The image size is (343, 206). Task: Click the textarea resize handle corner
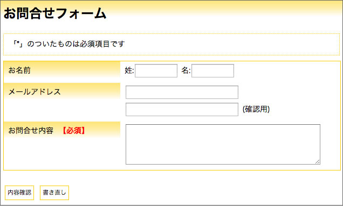[x=318, y=162]
